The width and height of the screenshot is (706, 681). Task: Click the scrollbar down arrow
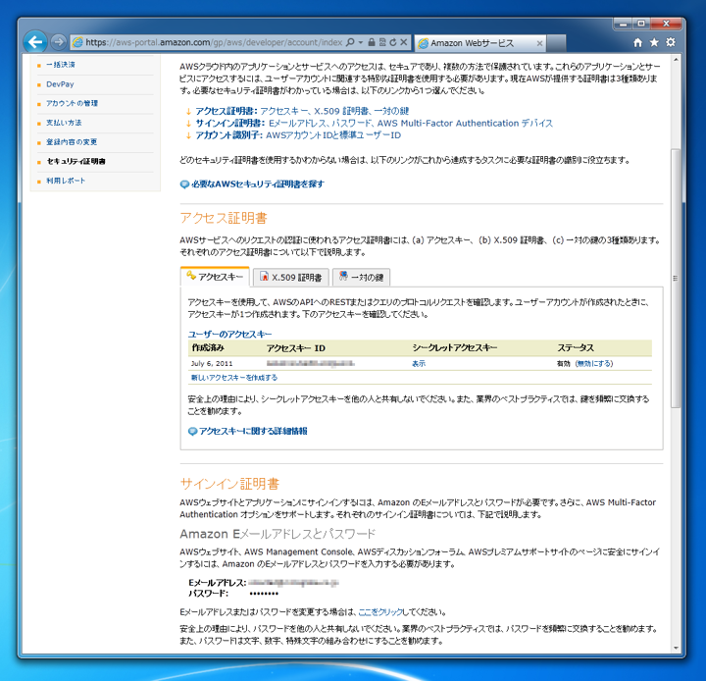[x=676, y=648]
